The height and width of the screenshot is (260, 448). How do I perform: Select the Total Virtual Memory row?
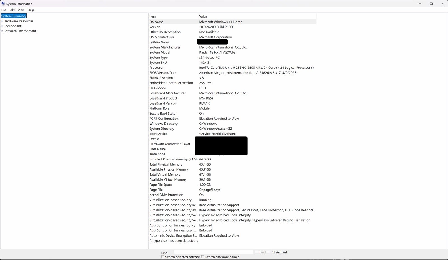pos(232,174)
